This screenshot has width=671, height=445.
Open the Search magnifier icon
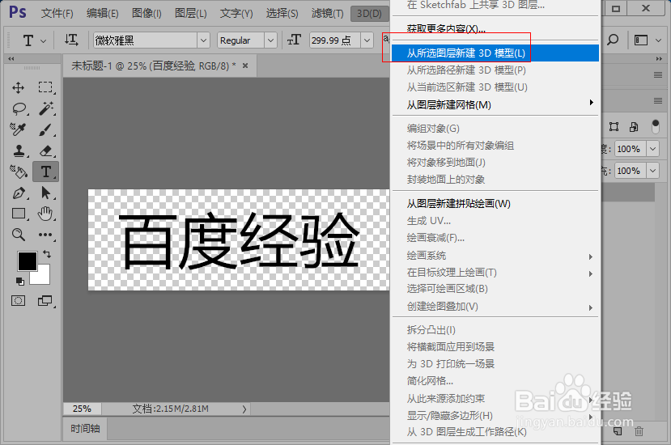pos(613,40)
